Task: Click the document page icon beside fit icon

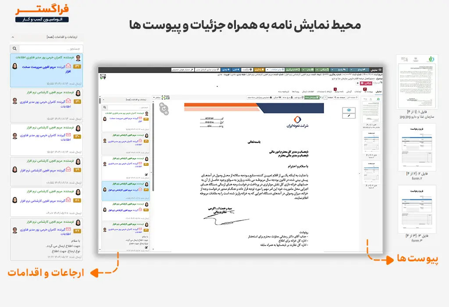Action: pos(168,97)
